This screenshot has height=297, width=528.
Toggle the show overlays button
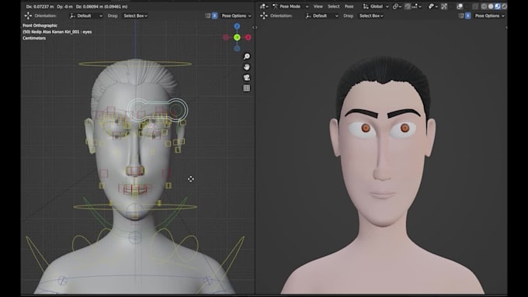point(460,6)
